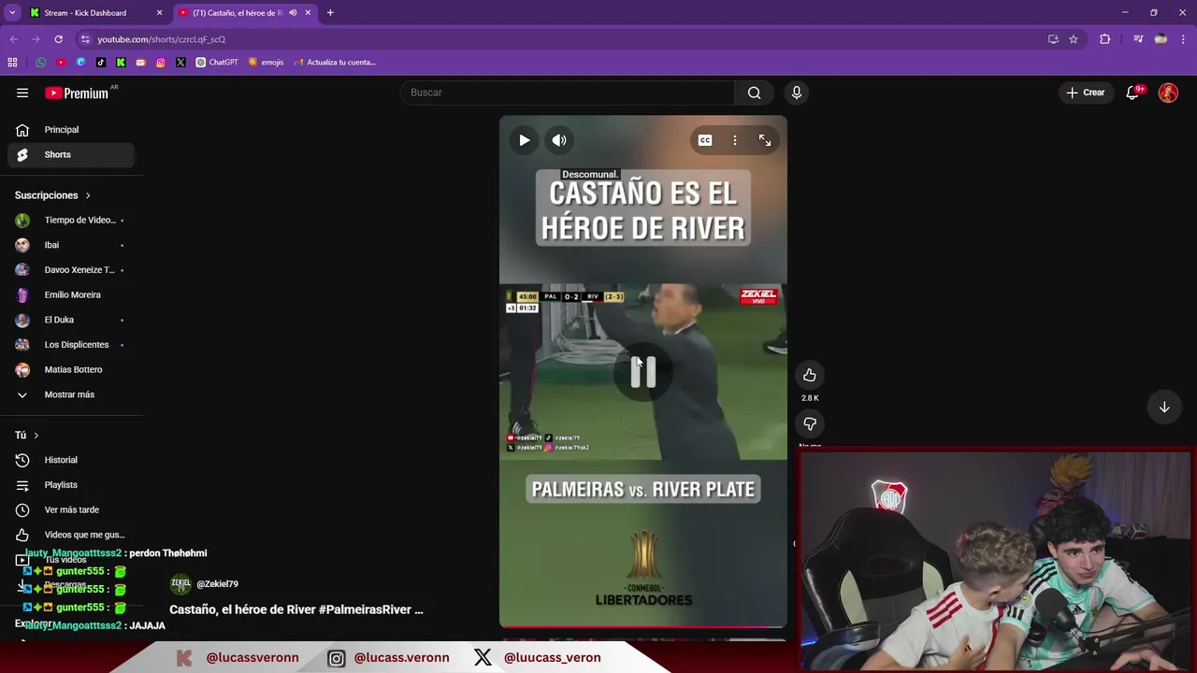Focus the Buscar search field
This screenshot has width=1197, height=673.
[568, 93]
